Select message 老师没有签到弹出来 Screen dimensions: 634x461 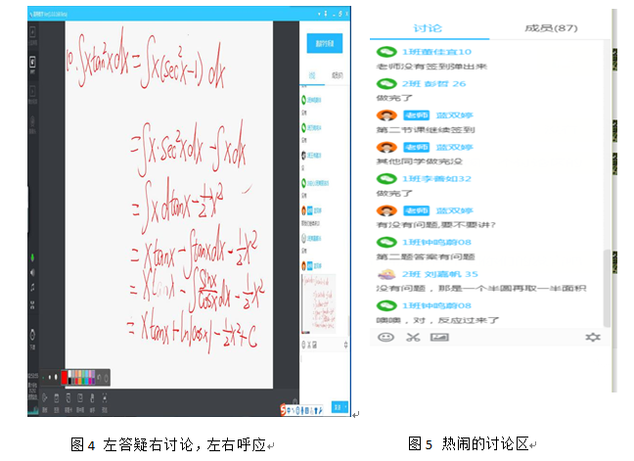(431, 67)
